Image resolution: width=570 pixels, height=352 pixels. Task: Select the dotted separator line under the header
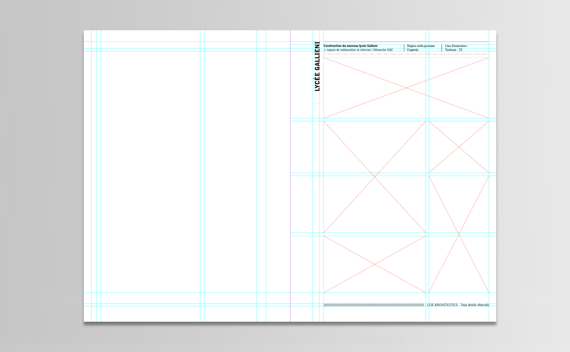406,54
